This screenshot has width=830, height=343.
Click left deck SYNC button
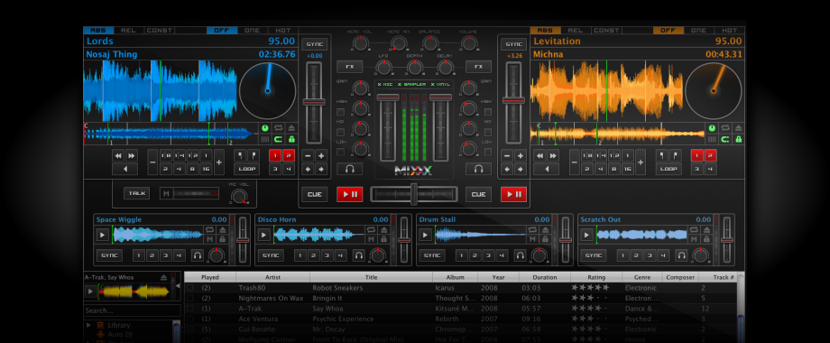[x=315, y=44]
